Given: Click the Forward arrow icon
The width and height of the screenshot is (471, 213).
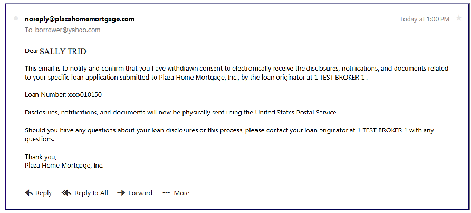Looking at the screenshot, I should [121, 193].
